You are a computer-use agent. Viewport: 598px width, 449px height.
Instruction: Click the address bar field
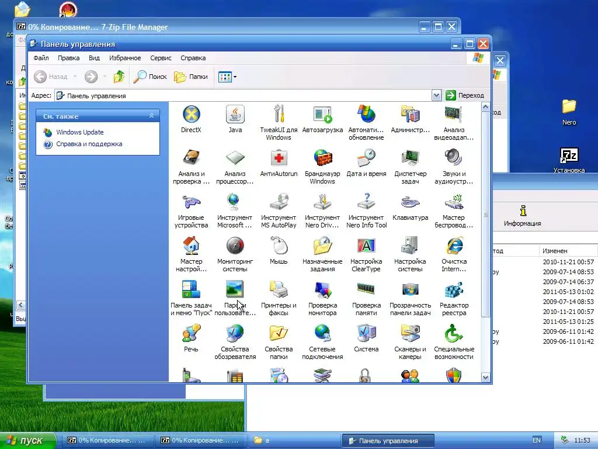[x=244, y=95]
